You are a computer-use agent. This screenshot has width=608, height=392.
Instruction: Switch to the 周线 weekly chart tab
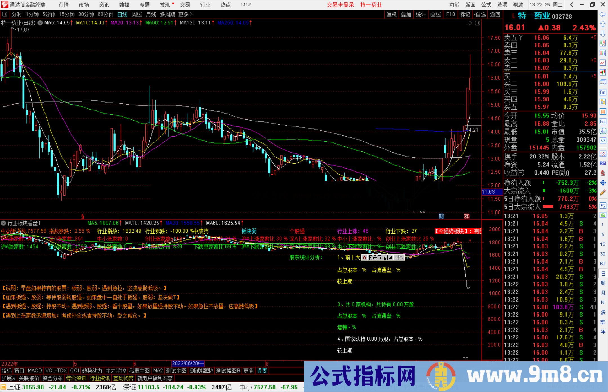point(137,14)
